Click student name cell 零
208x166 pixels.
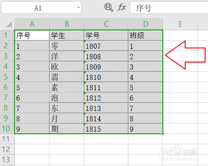coord(67,45)
